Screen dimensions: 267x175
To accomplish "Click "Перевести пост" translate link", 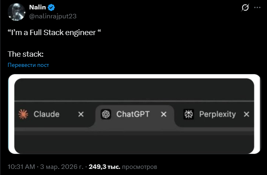I will click(28, 65).
